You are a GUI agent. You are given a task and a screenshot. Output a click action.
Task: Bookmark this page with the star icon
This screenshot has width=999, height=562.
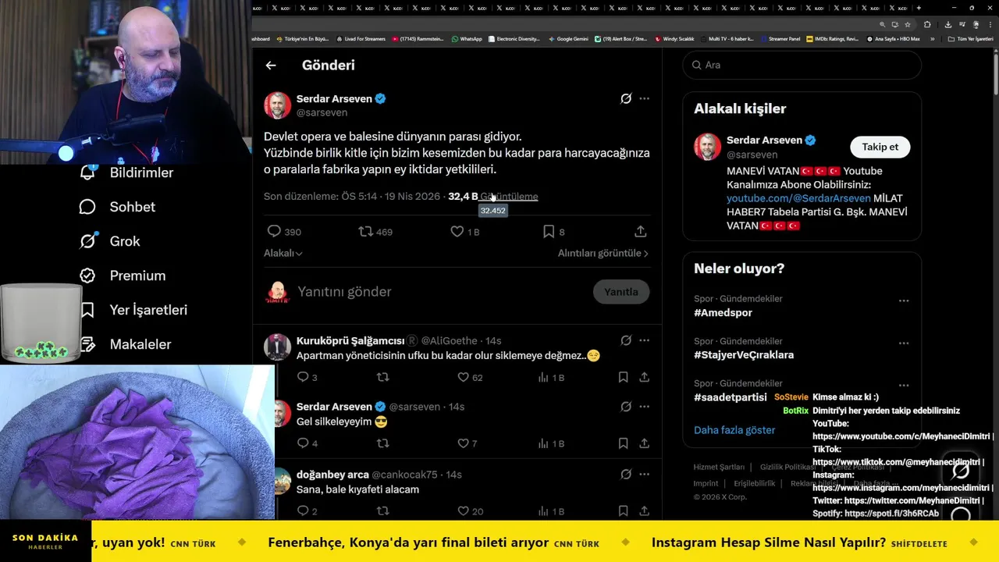click(x=907, y=24)
